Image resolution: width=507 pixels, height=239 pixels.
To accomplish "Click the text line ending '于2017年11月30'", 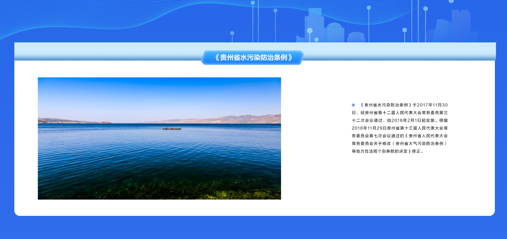I will point(404,105).
